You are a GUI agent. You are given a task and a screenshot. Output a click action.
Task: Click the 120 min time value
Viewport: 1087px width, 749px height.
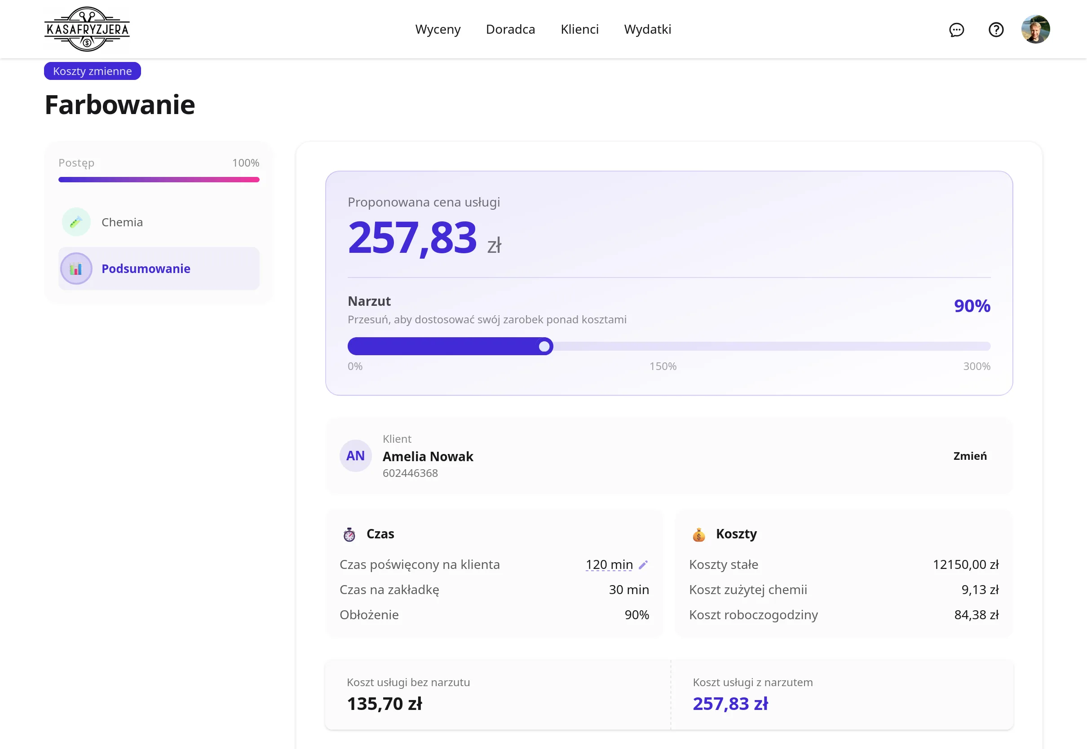609,564
